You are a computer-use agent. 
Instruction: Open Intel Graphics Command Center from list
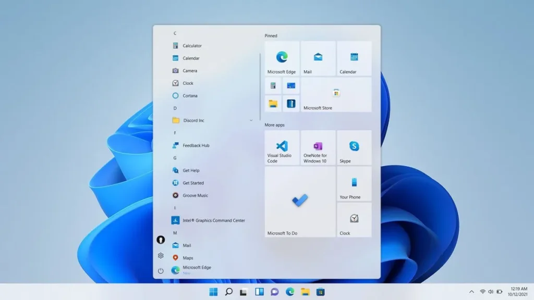pos(213,220)
